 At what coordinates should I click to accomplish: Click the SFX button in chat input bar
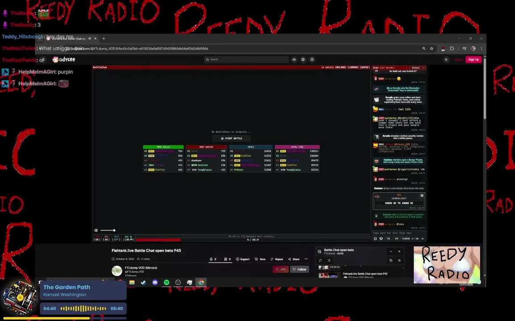(396, 239)
